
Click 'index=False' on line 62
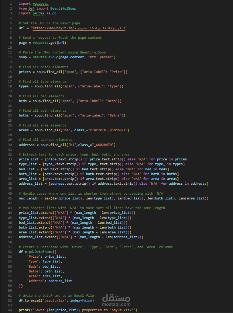coord(81,300)
